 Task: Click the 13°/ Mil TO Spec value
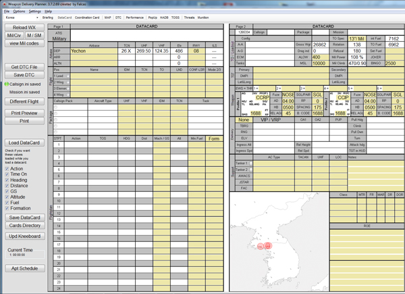[356, 39]
